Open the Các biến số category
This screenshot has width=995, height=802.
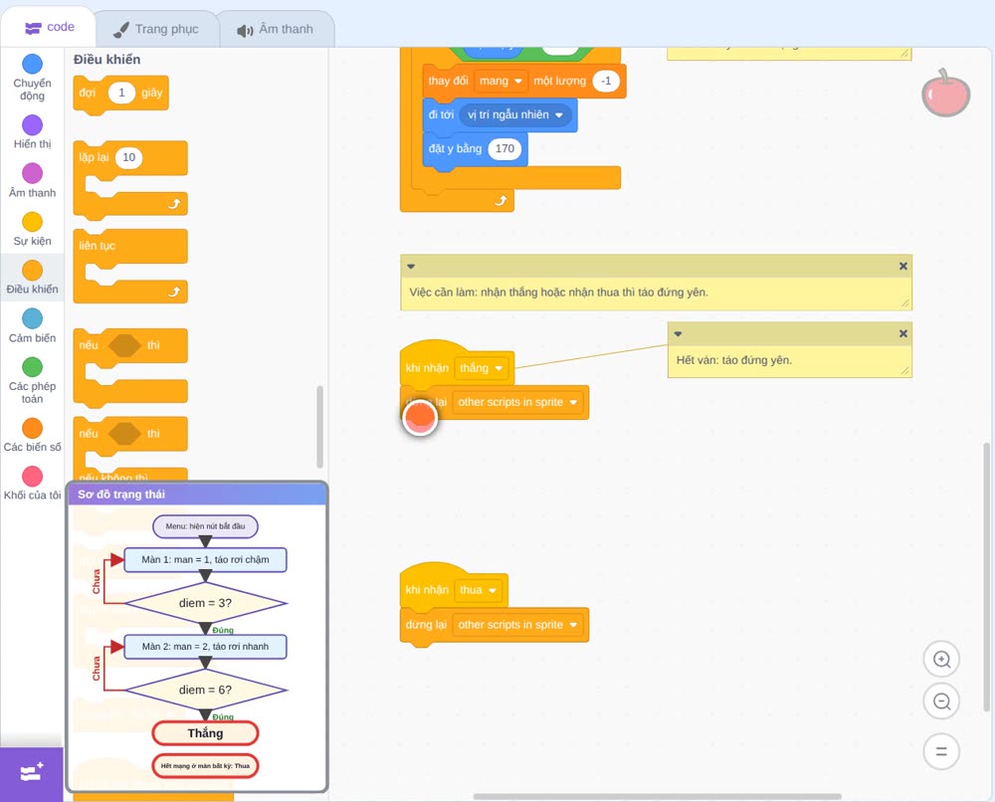point(33,435)
